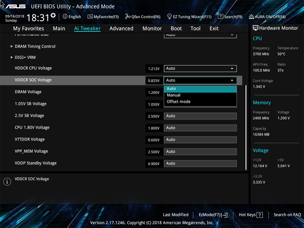
Task: Switch to Main tab
Action: pyautogui.click(x=59, y=29)
